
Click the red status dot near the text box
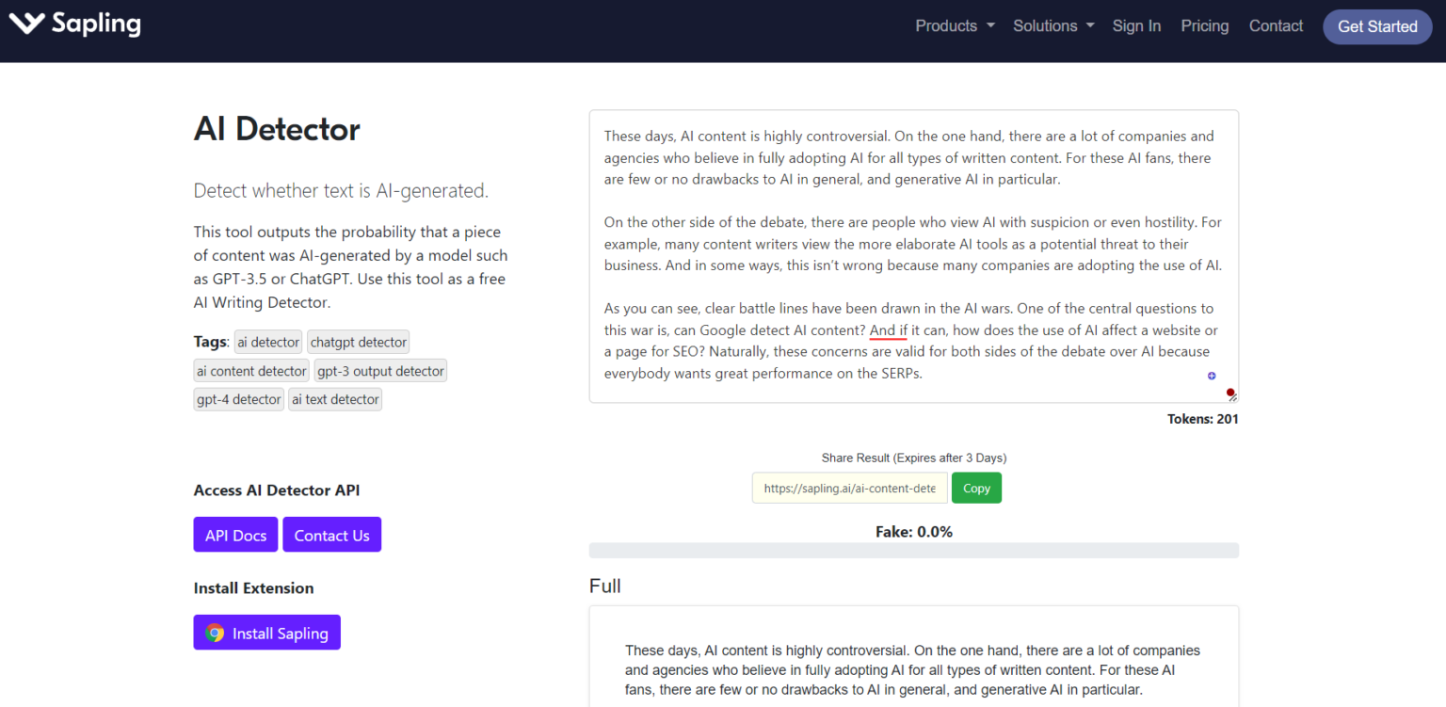(1230, 392)
